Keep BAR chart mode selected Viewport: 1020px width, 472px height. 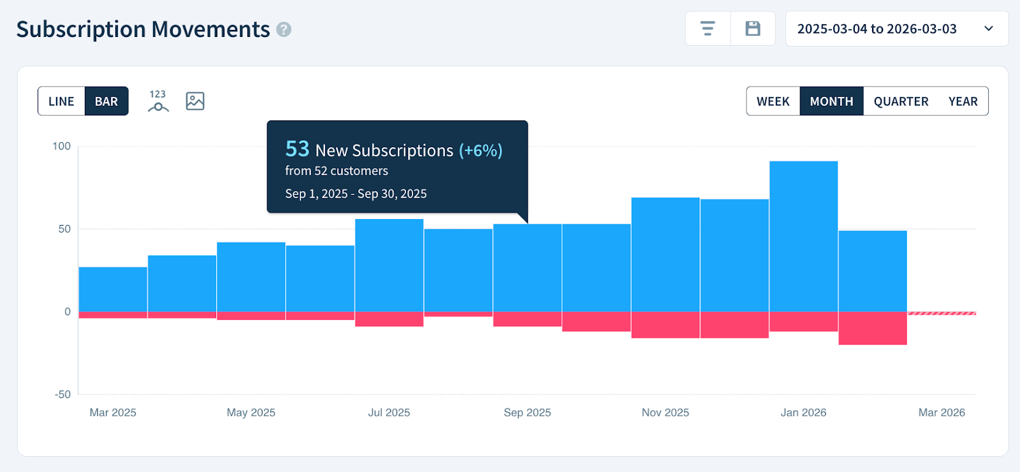[x=106, y=101]
